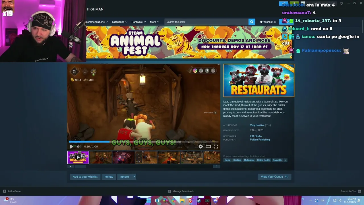The width and height of the screenshot is (364, 205).
Task: Click the thumbnail strip right arrow
Action: click(217, 167)
